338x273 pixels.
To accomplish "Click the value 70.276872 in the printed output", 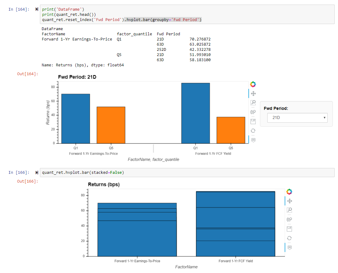I will [x=200, y=39].
